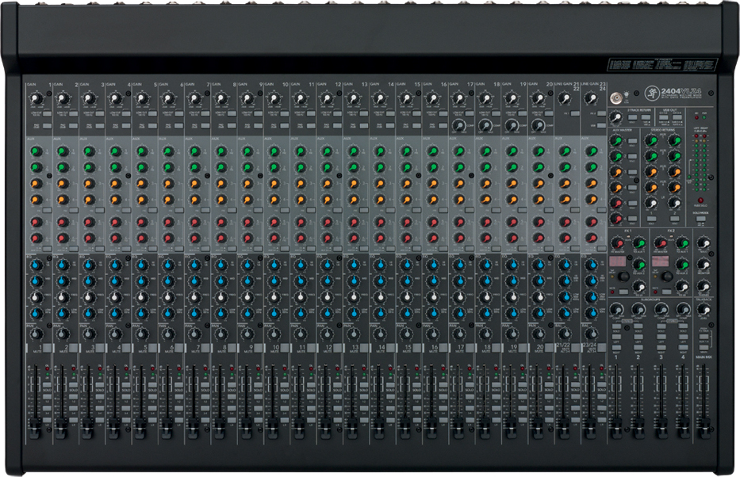Click the Talkback Level knob
The image size is (740, 477).
tap(703, 309)
